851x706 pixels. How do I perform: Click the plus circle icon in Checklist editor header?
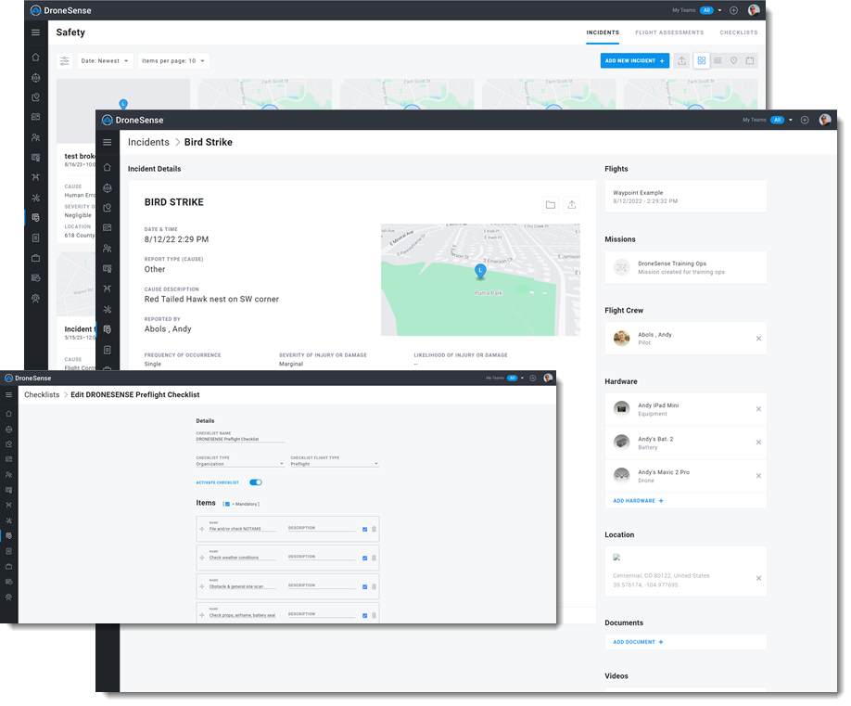pyautogui.click(x=533, y=378)
